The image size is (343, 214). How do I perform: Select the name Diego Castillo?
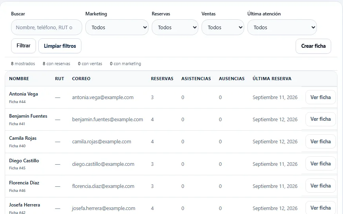click(24, 161)
